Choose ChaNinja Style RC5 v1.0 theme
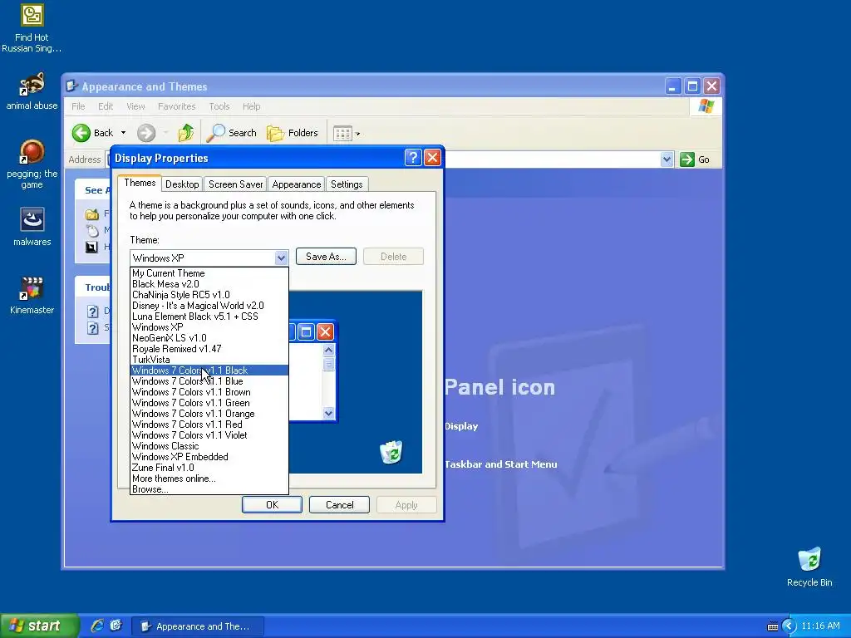Screen dimensions: 851x638 [209, 295]
